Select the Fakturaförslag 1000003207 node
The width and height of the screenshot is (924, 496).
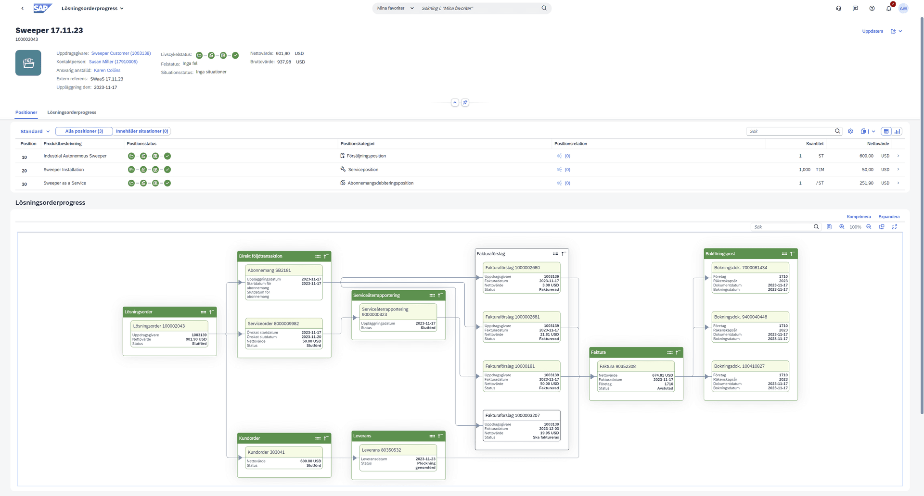tap(522, 425)
